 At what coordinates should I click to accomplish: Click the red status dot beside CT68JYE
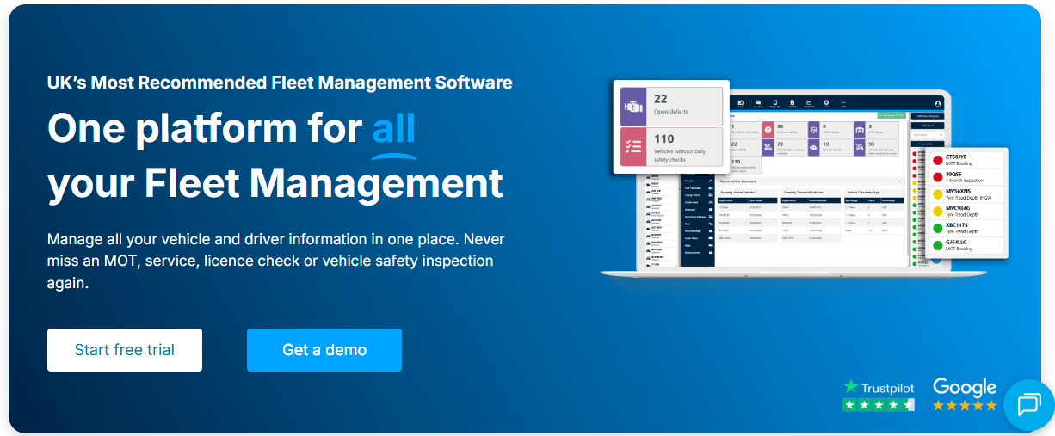point(937,160)
